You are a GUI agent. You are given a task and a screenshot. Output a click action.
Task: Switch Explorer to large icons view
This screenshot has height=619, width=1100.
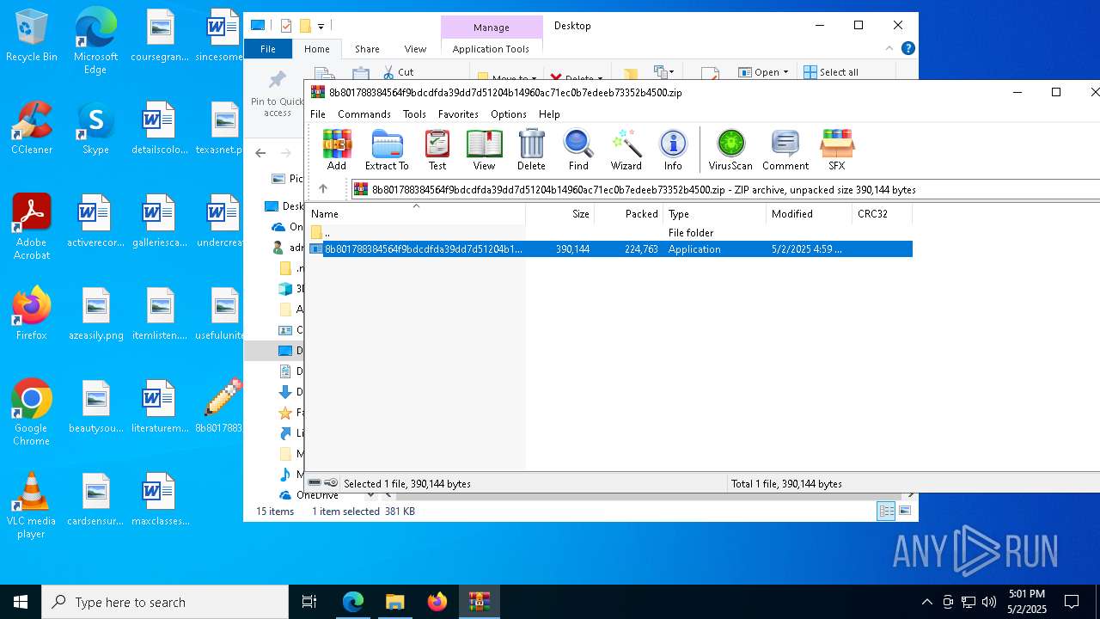pos(904,511)
